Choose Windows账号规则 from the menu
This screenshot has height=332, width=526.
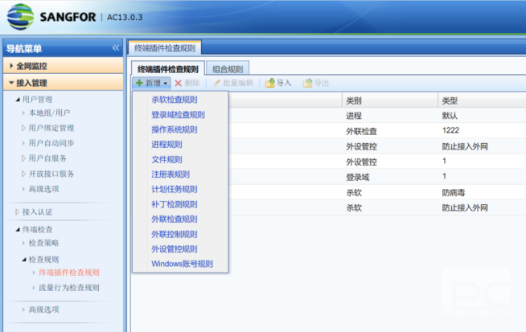tap(182, 264)
